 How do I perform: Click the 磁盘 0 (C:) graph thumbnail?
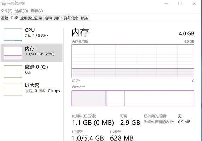(13, 71)
